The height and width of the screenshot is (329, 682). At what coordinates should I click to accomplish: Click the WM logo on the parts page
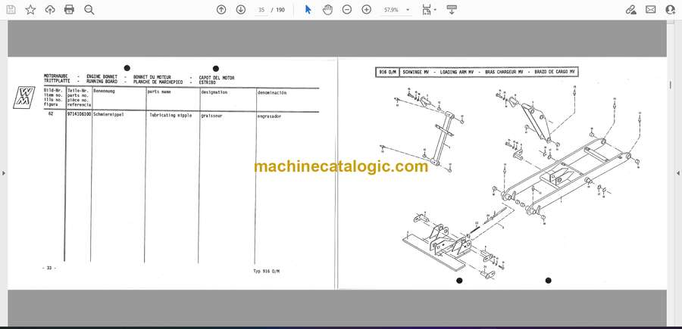[24, 98]
